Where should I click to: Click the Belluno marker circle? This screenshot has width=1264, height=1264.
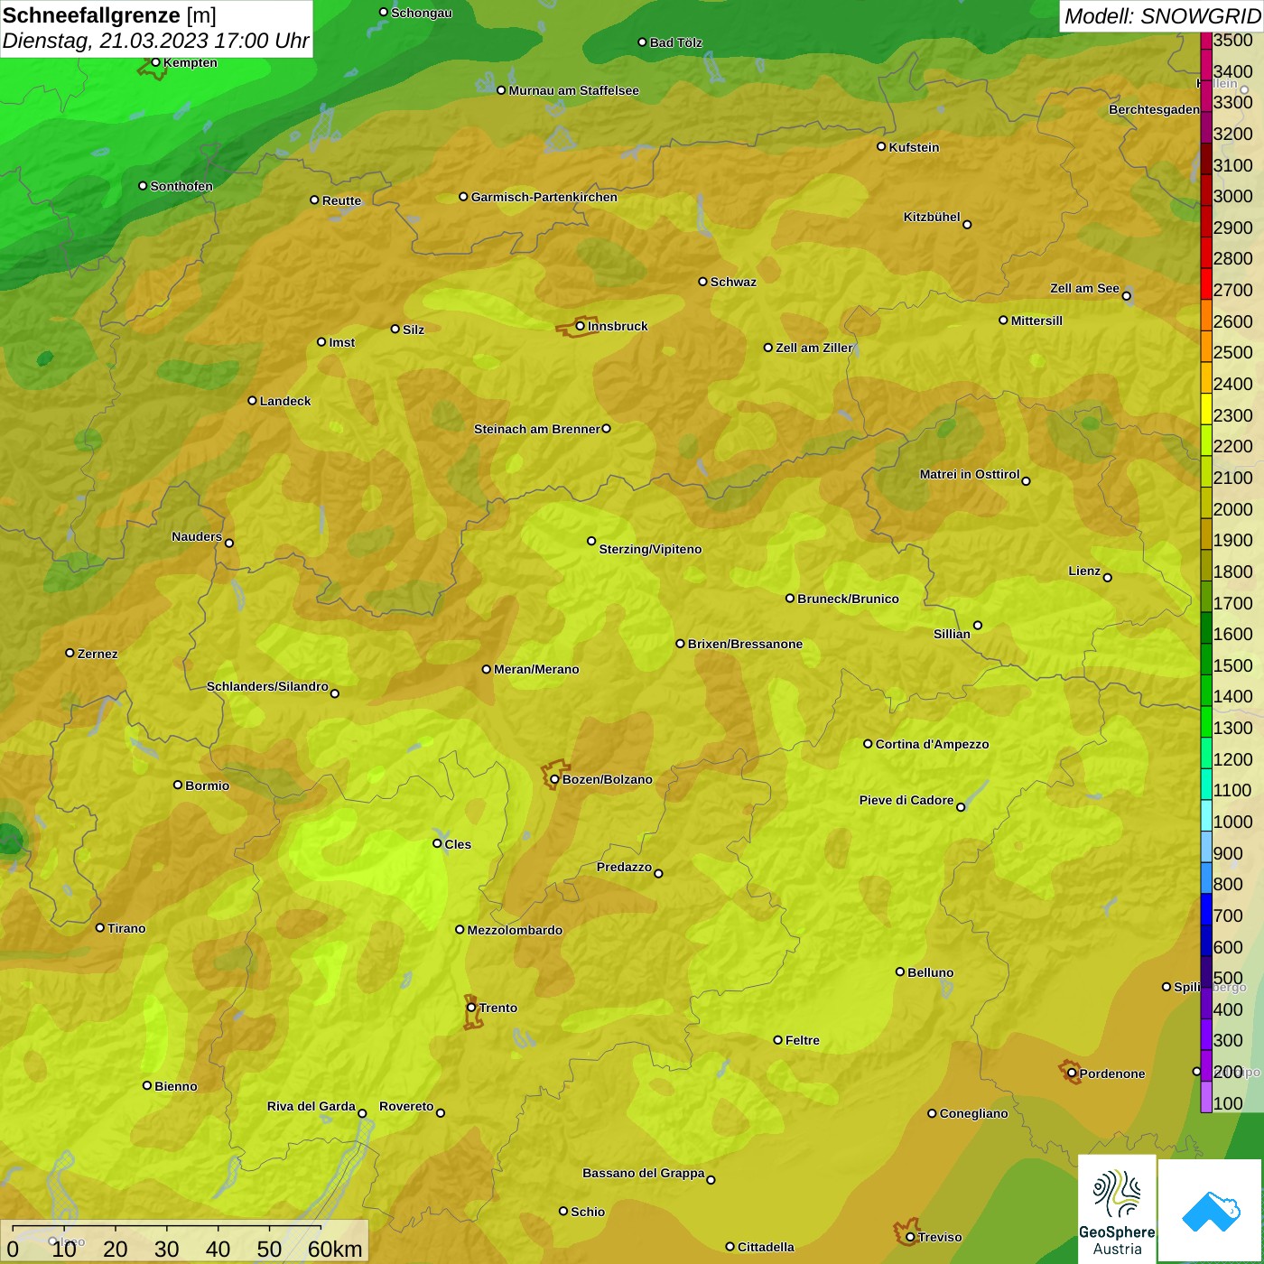tap(900, 971)
